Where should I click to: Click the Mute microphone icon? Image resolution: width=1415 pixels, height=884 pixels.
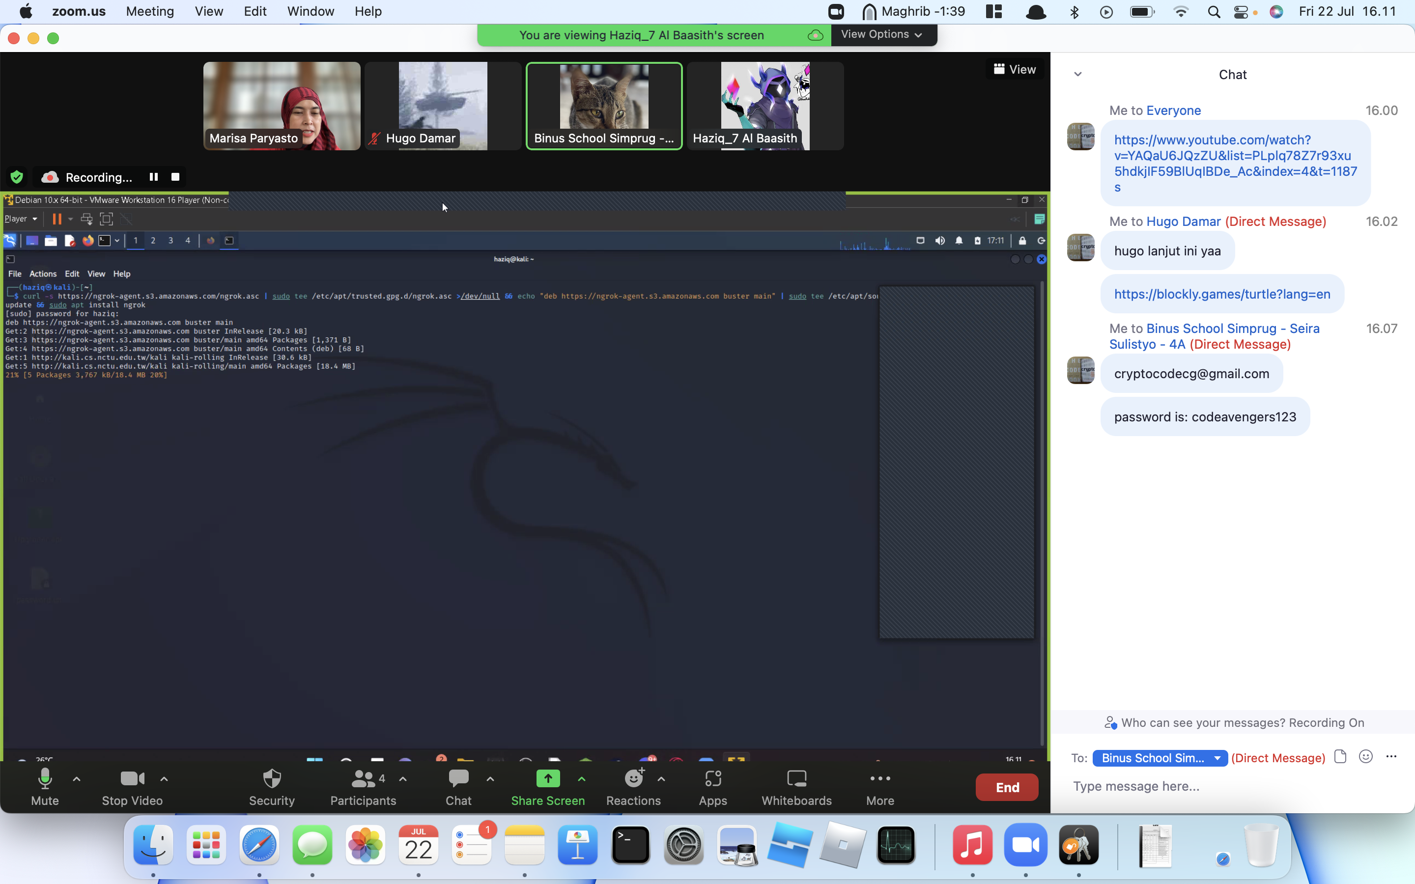coord(44,780)
